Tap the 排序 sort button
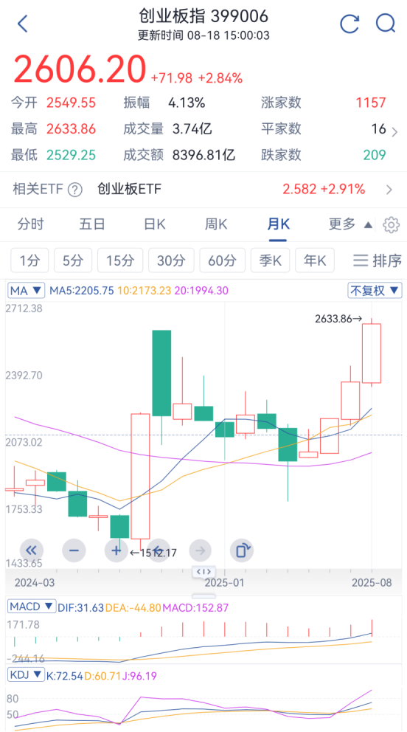 (377, 260)
